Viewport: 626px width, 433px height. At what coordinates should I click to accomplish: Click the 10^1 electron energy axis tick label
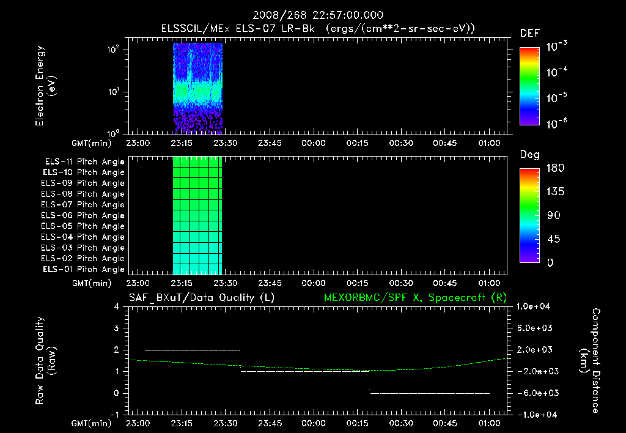(113, 92)
